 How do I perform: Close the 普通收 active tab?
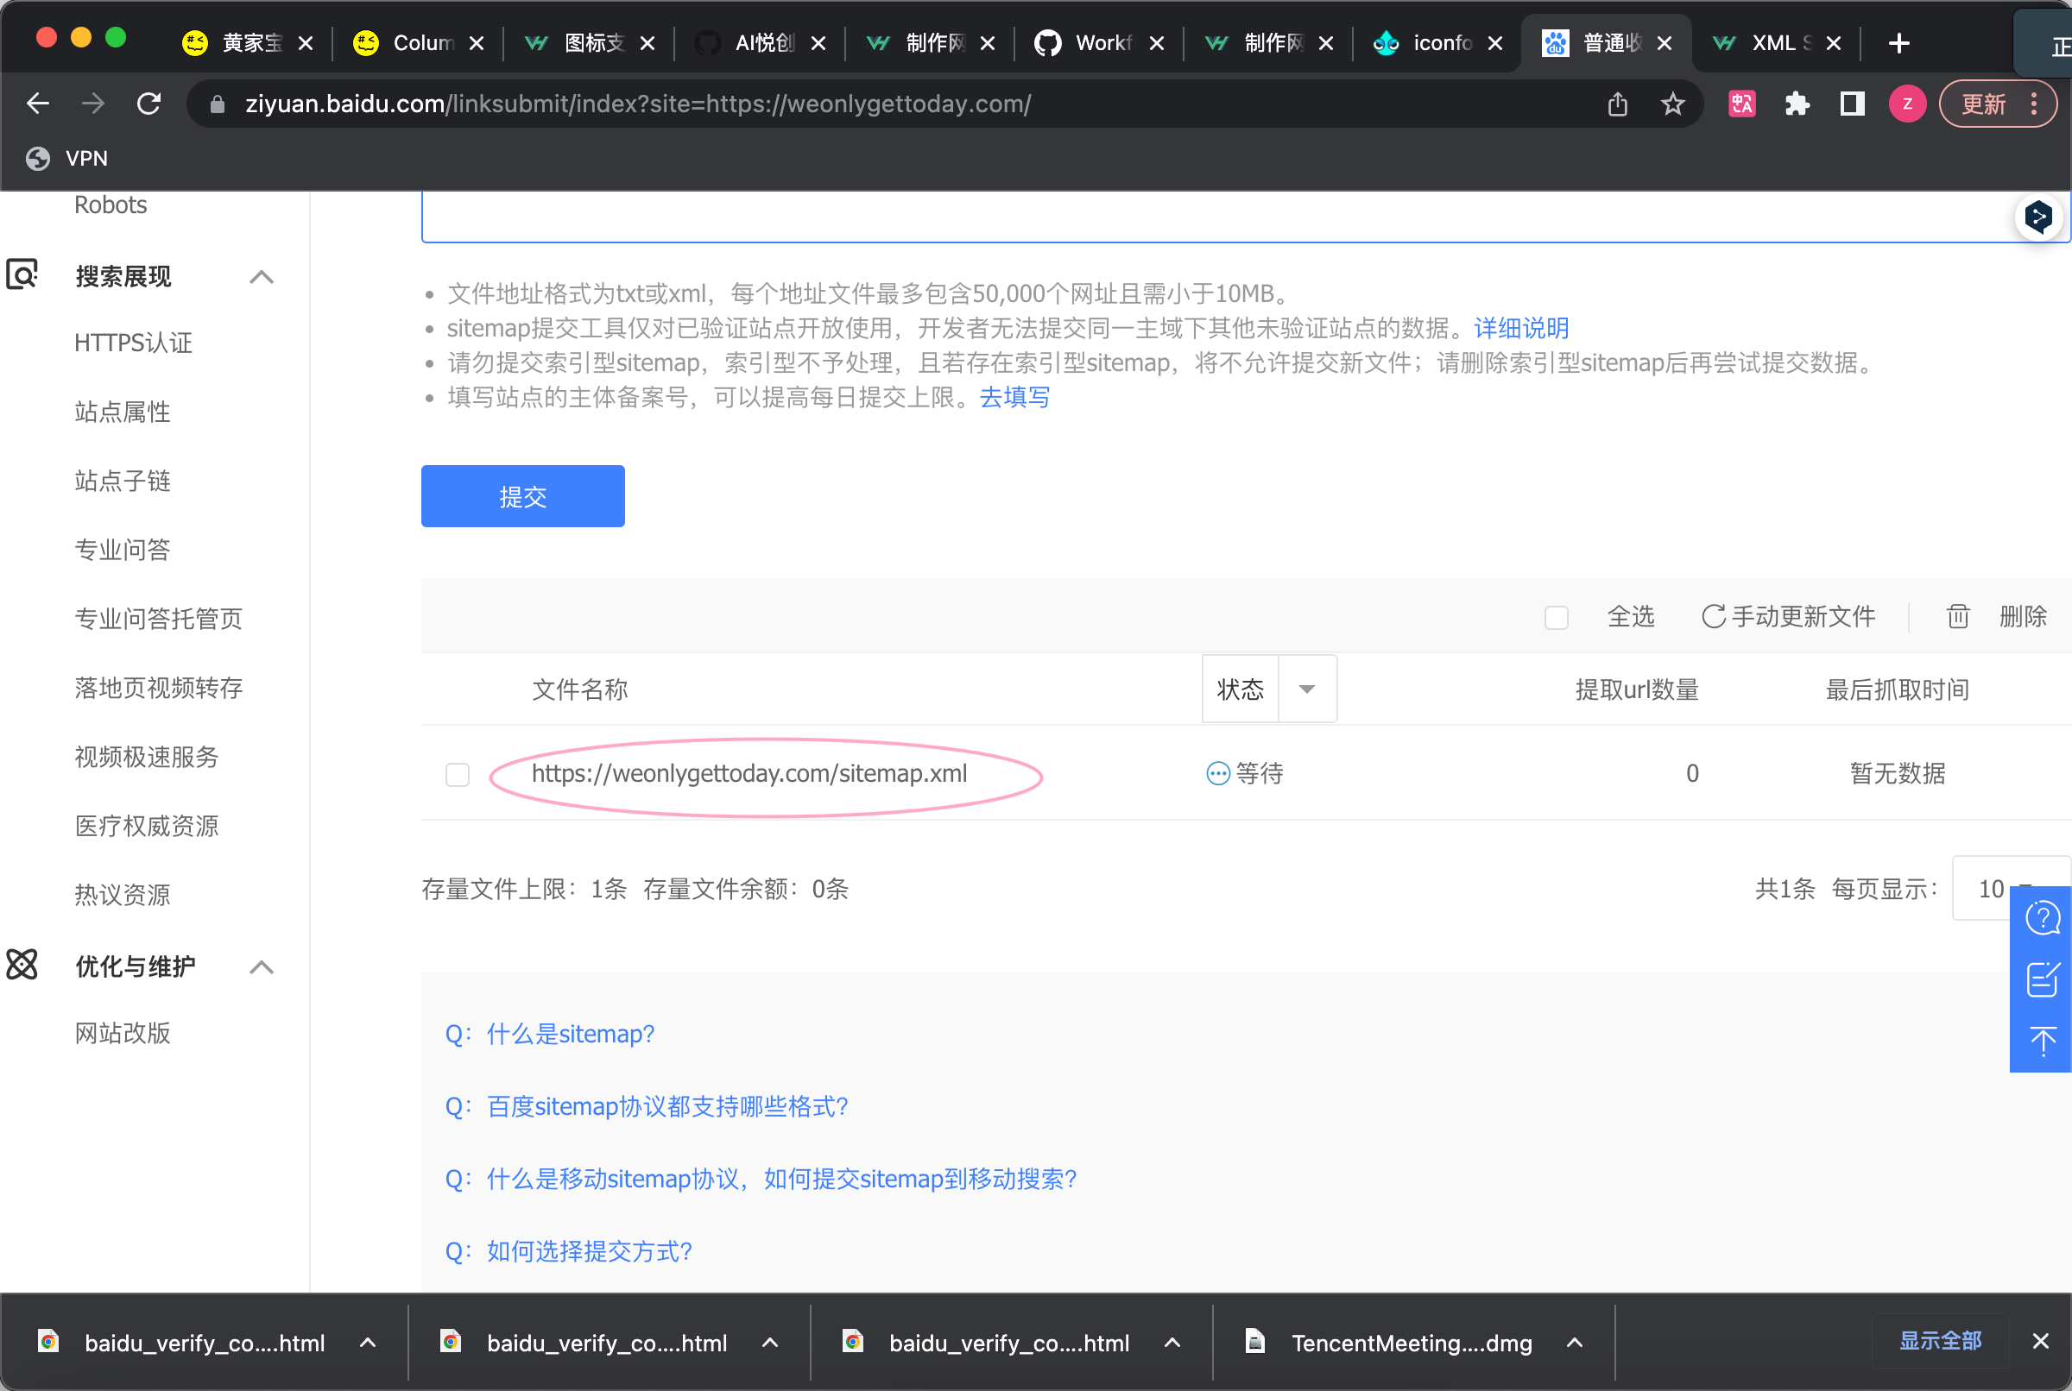click(1665, 42)
